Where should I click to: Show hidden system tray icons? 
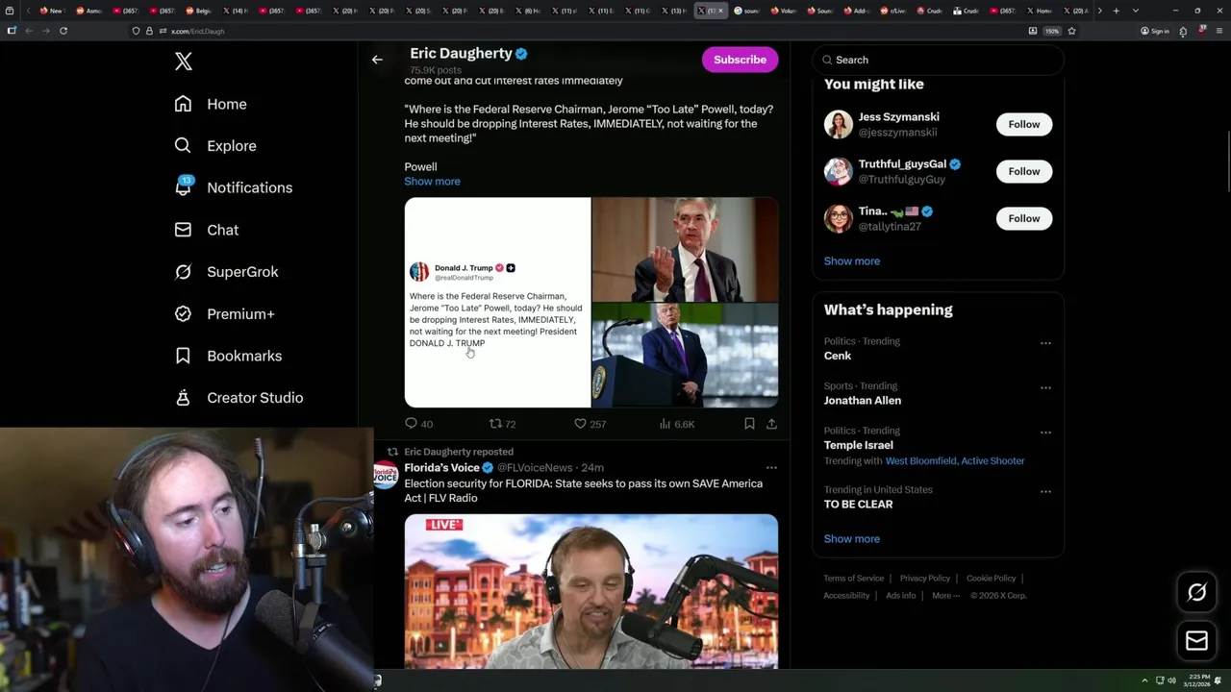(x=1144, y=680)
